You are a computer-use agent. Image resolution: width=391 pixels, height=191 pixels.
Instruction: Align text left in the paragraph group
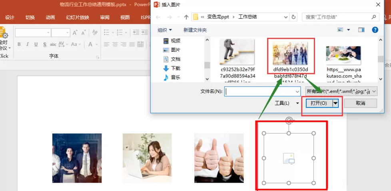[x=106, y=44]
